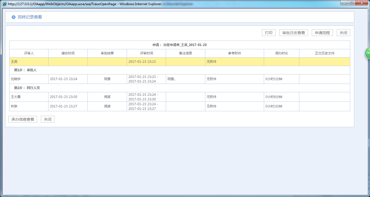Open 承办信息查看 below the table

[23, 119]
